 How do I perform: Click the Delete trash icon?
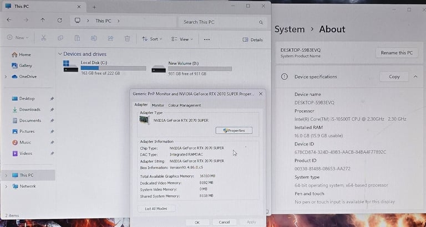(x=127, y=39)
